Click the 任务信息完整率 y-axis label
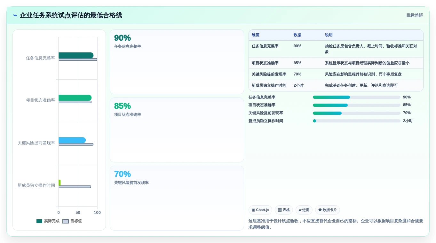 (40, 58)
